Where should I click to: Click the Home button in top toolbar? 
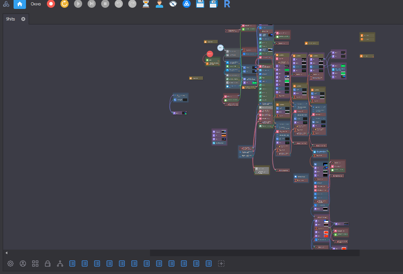point(20,4)
